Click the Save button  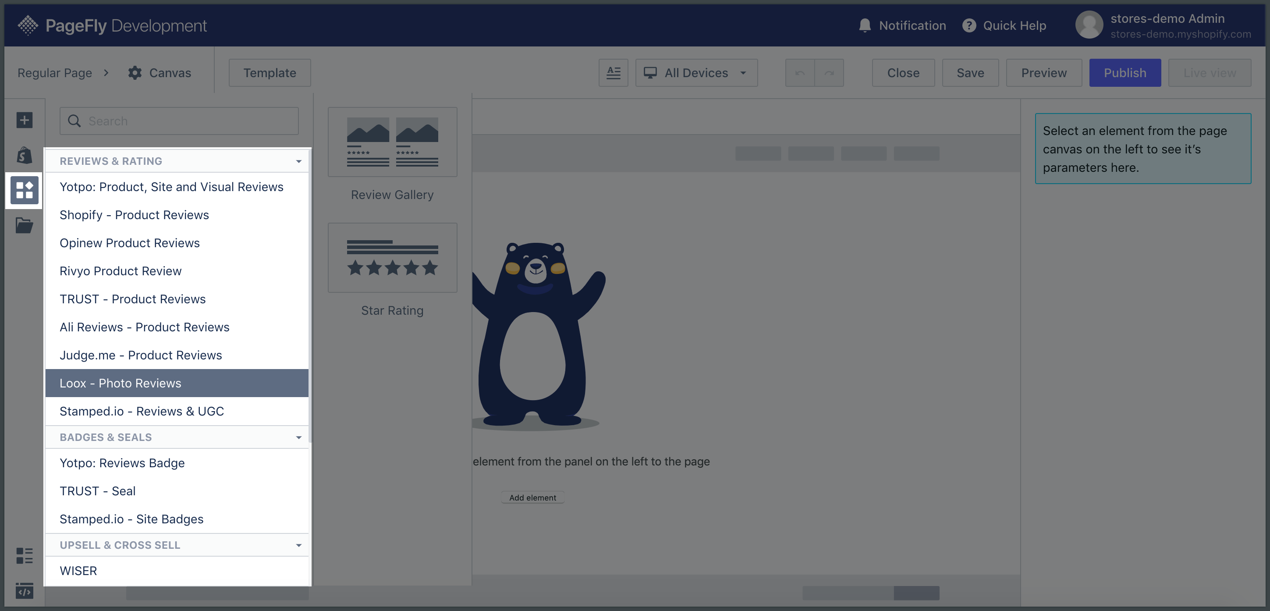coord(970,73)
